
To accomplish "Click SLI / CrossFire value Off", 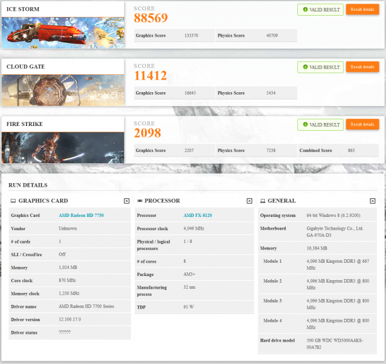I will click(x=62, y=254).
